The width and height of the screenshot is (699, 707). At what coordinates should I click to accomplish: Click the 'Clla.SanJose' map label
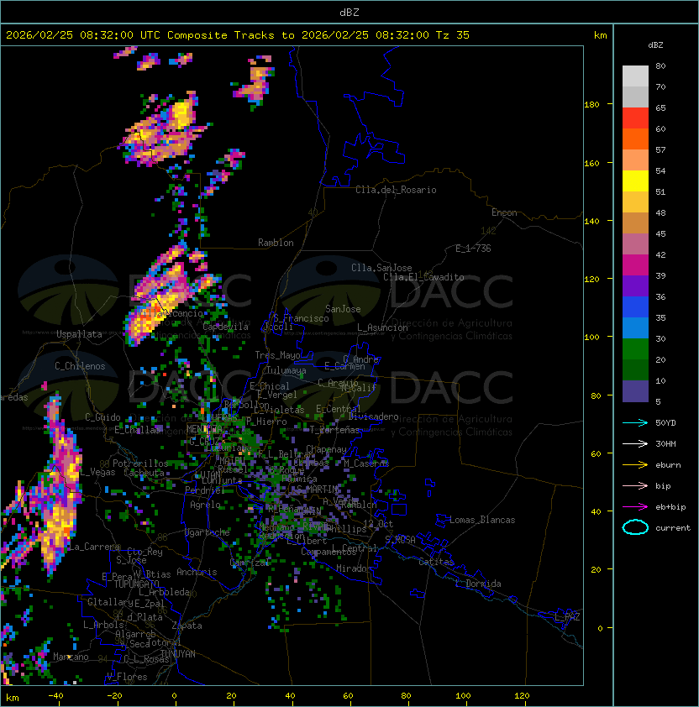[x=381, y=268]
